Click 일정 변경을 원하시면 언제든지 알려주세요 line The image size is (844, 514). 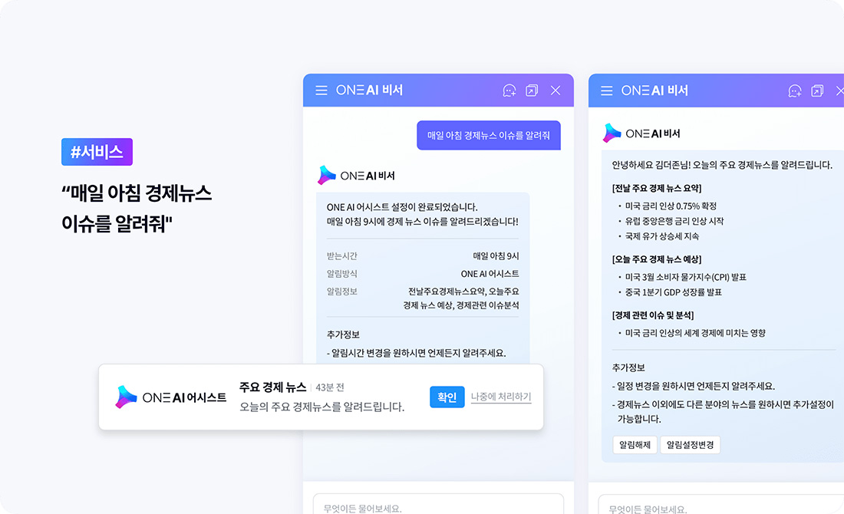pos(694,387)
